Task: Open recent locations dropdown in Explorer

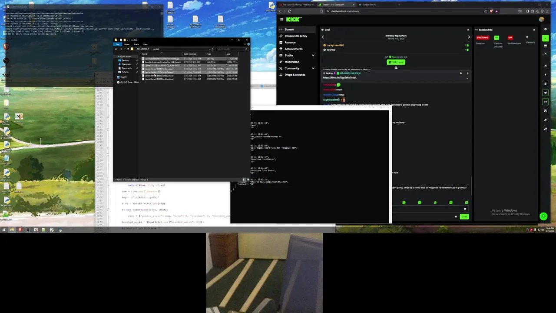Action: coord(125,49)
